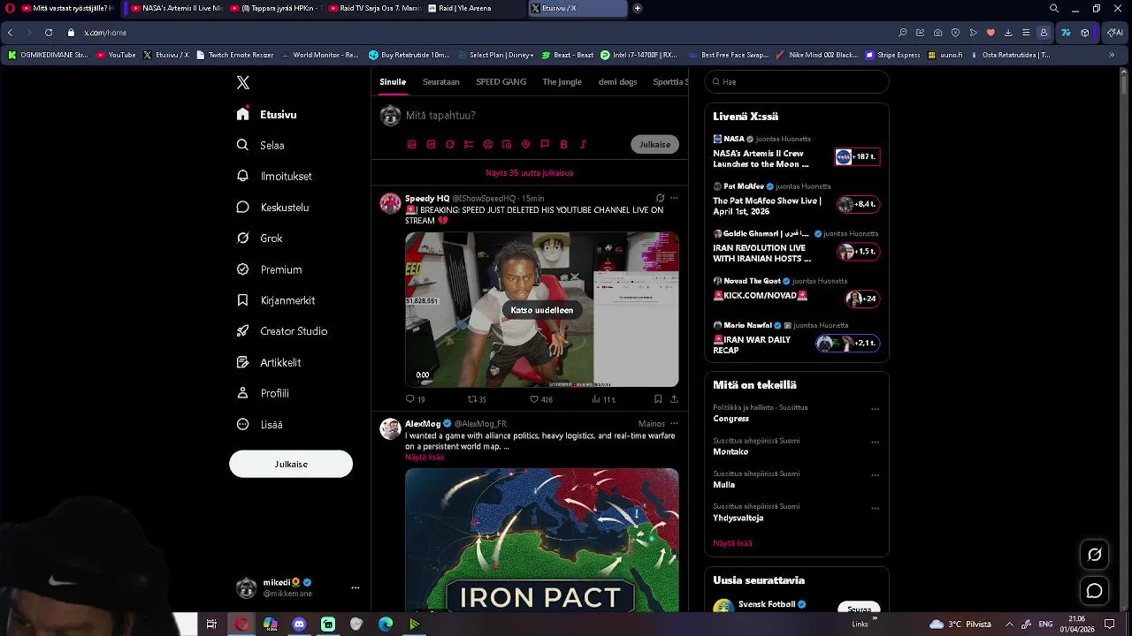The width and height of the screenshot is (1132, 636).
Task: Open Discord from the taskbar
Action: tap(299, 625)
